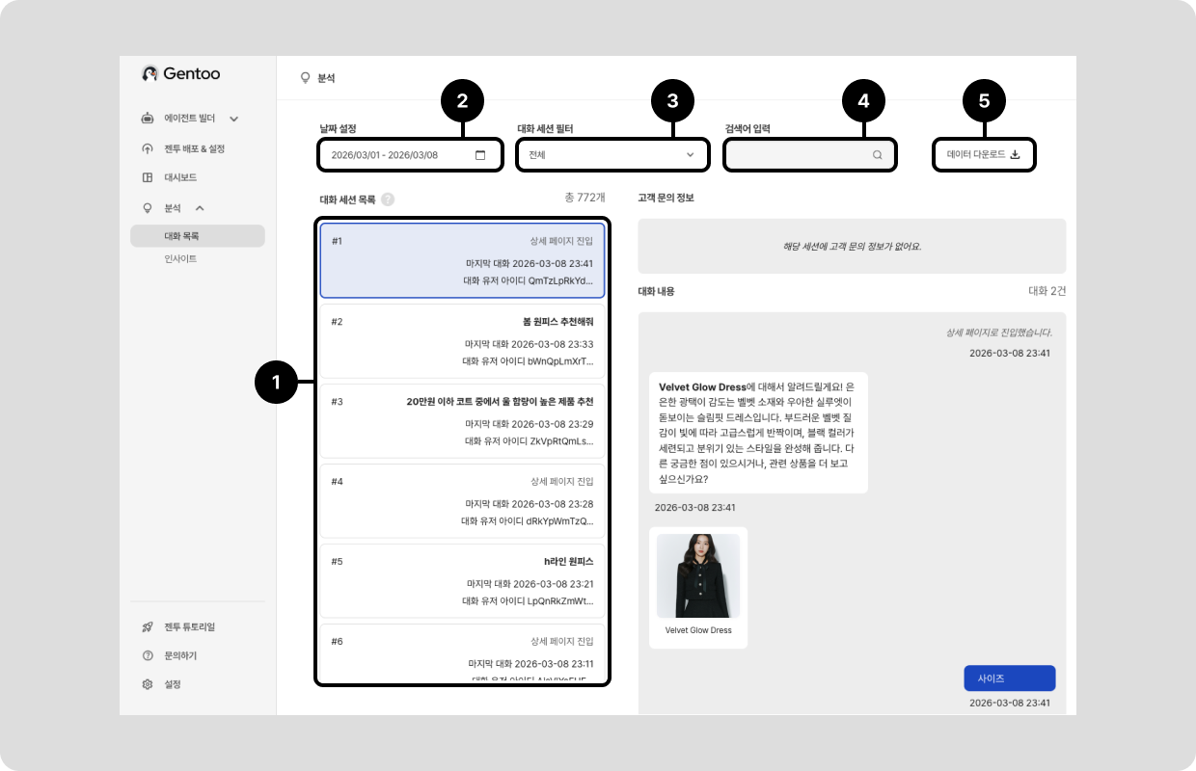Open session #2 봄 원피스 추천해줘

(462, 341)
